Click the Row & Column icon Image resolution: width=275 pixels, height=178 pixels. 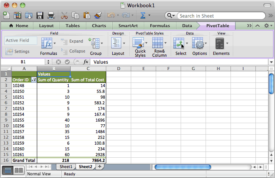point(158,43)
